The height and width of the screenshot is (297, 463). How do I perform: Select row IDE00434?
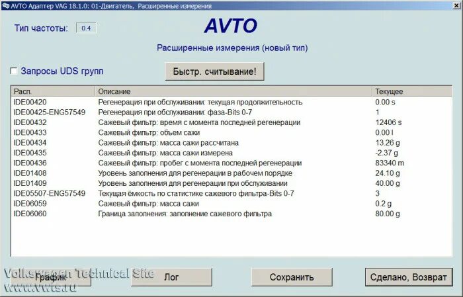tap(232, 143)
